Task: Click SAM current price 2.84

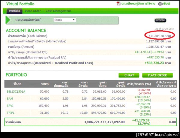Action: [x=85, y=99]
